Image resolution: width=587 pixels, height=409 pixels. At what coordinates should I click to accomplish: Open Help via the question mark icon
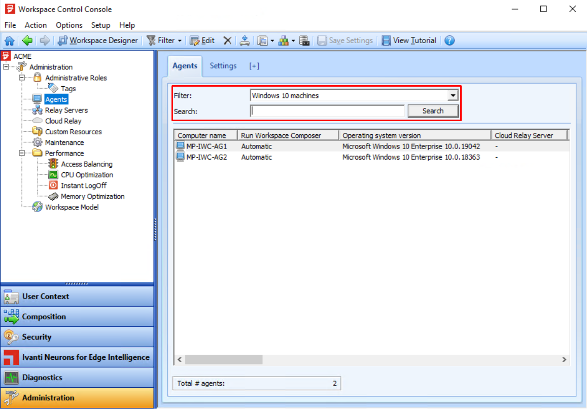pos(450,40)
